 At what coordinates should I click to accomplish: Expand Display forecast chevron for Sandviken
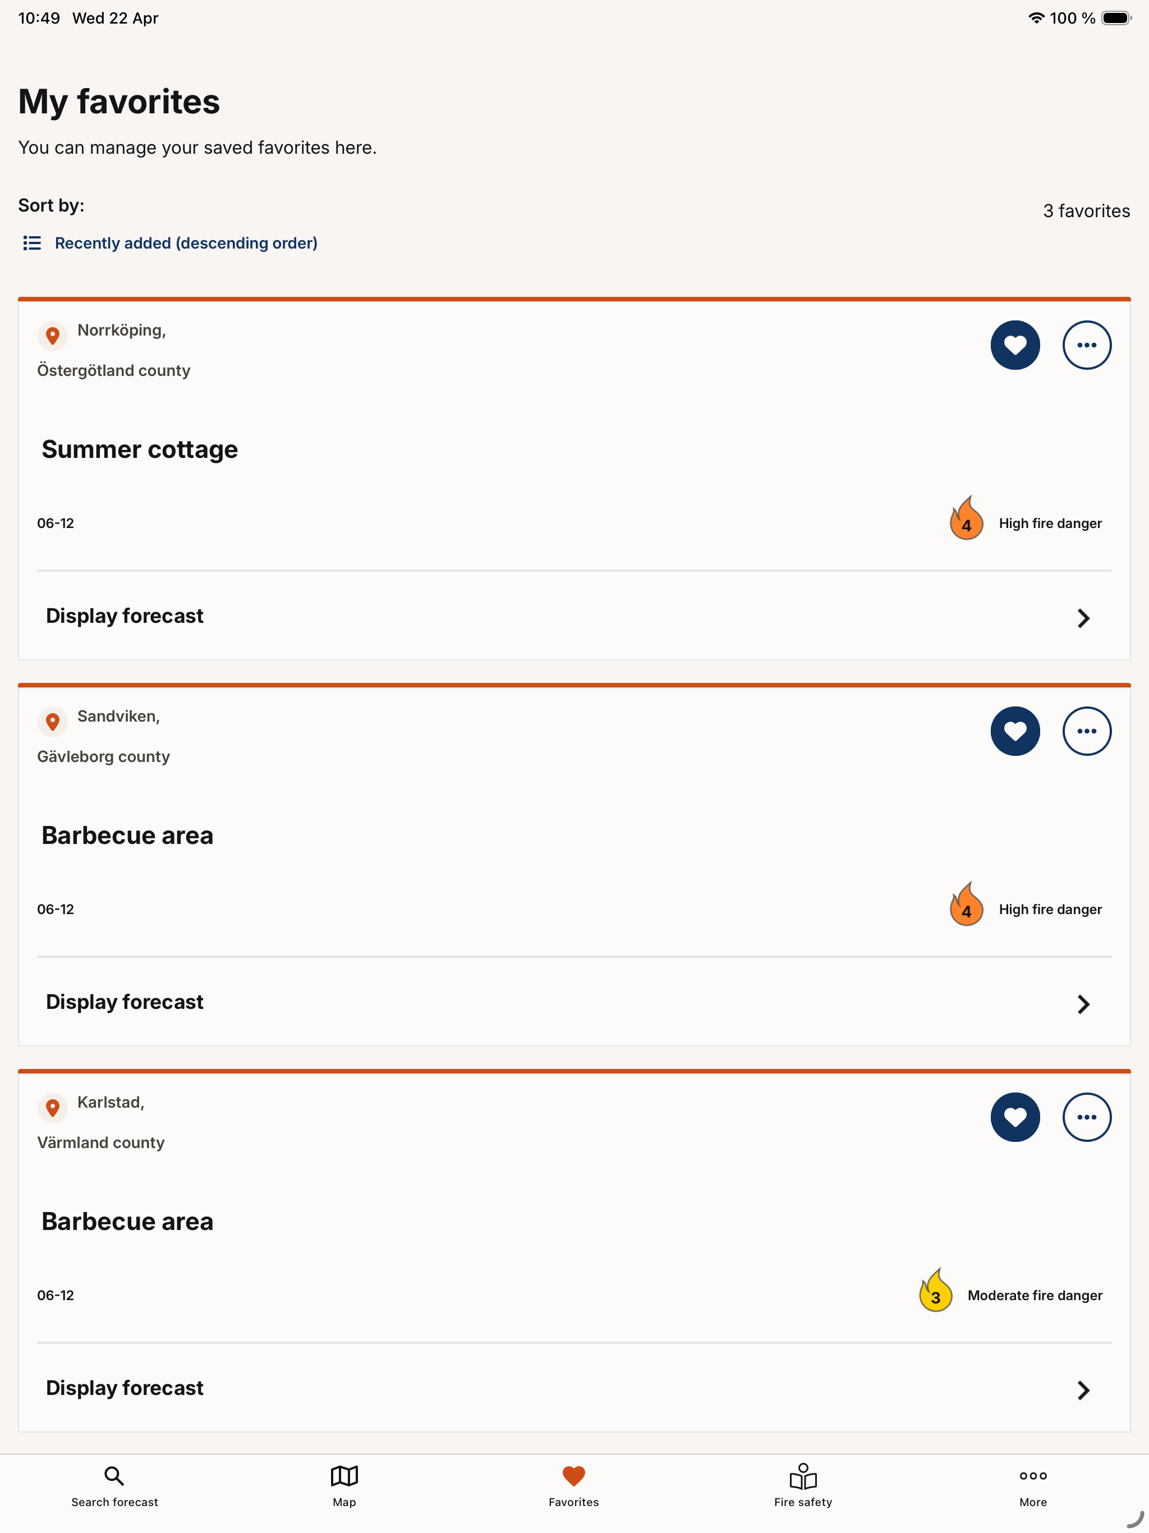pos(1084,1003)
